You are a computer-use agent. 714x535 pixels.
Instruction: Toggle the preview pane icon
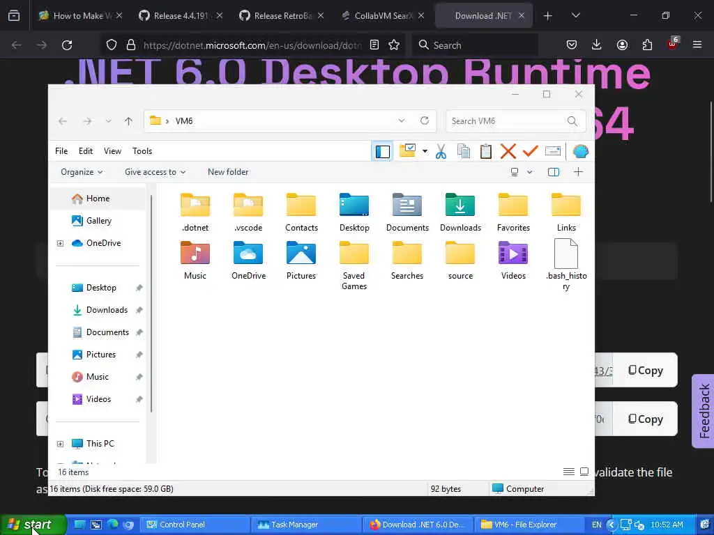[x=554, y=172]
